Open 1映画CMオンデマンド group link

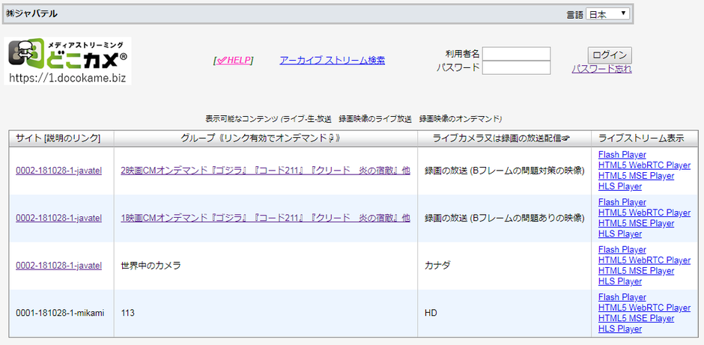(265, 218)
